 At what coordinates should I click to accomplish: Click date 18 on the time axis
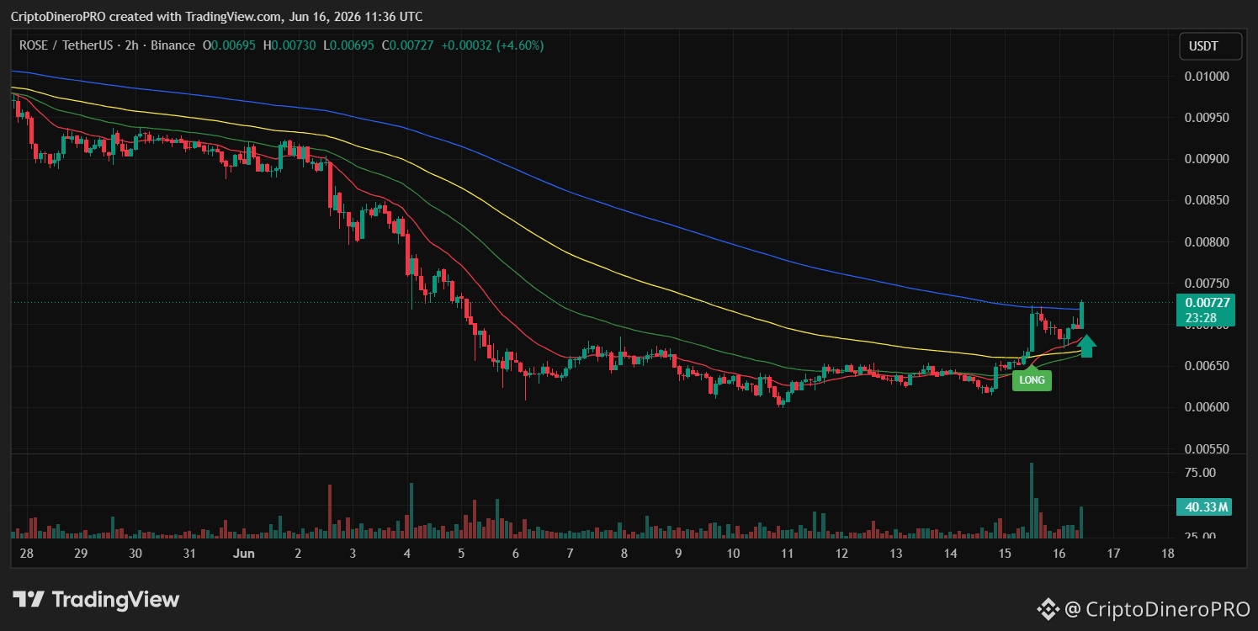coord(1168,554)
